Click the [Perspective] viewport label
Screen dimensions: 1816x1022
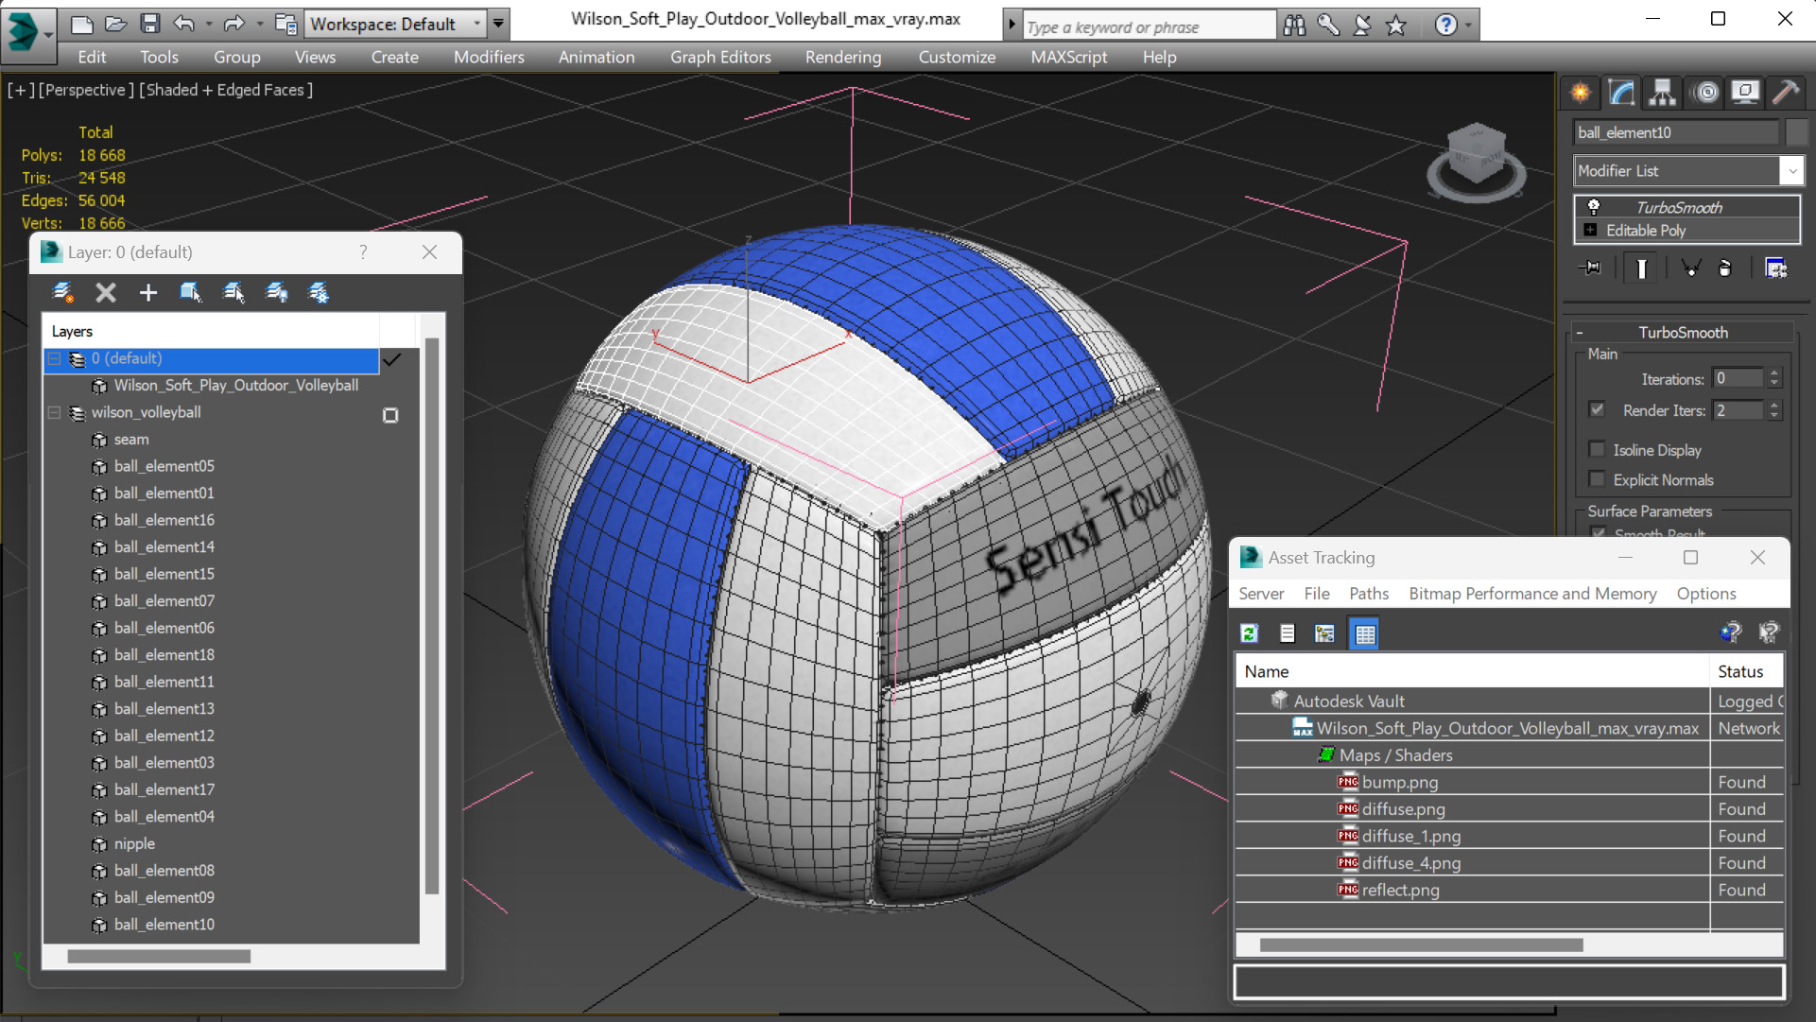coord(84,90)
